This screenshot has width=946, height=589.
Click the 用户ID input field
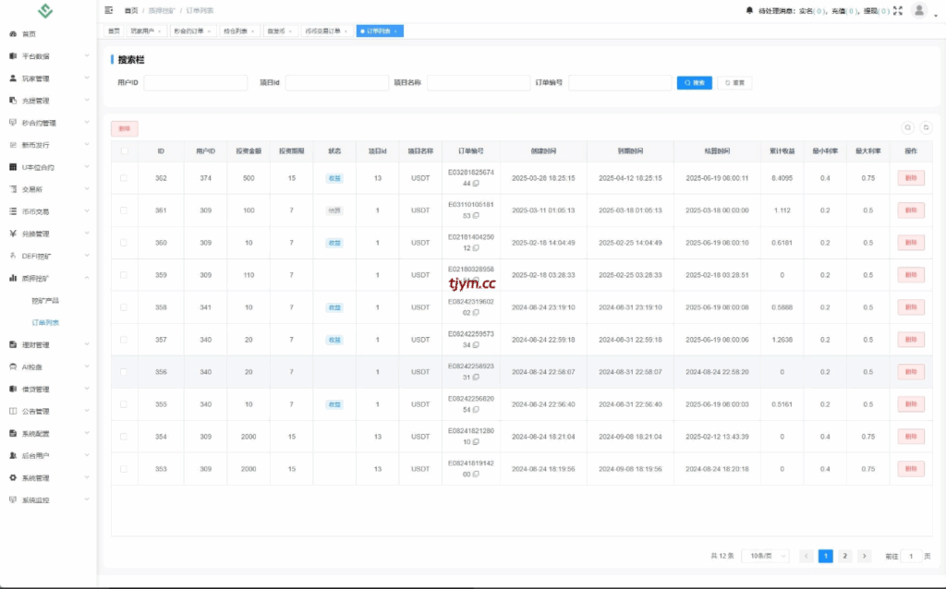(196, 83)
